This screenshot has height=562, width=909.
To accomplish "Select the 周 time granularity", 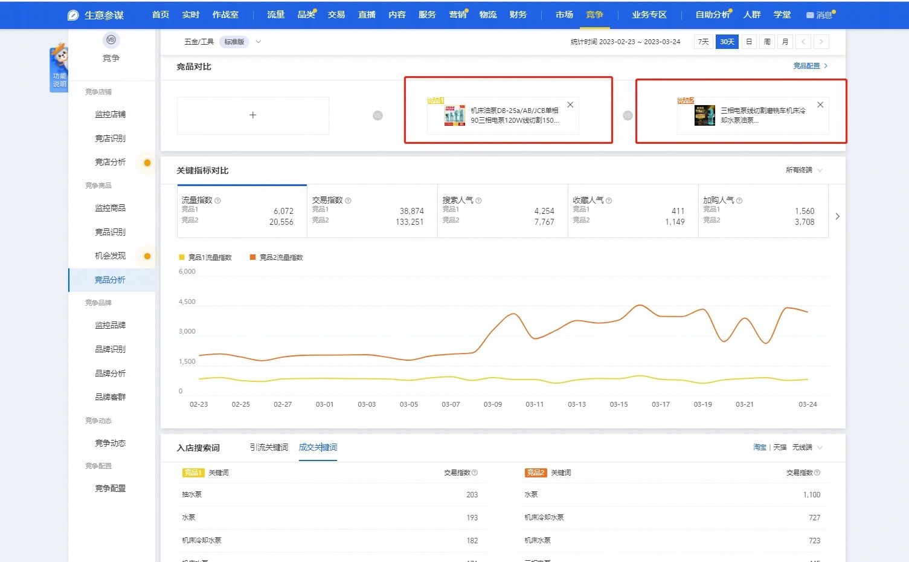I will click(767, 42).
